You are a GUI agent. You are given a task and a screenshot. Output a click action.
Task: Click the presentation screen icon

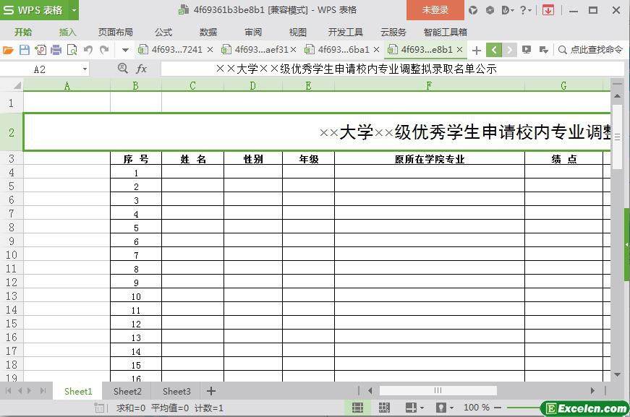(x=527, y=50)
